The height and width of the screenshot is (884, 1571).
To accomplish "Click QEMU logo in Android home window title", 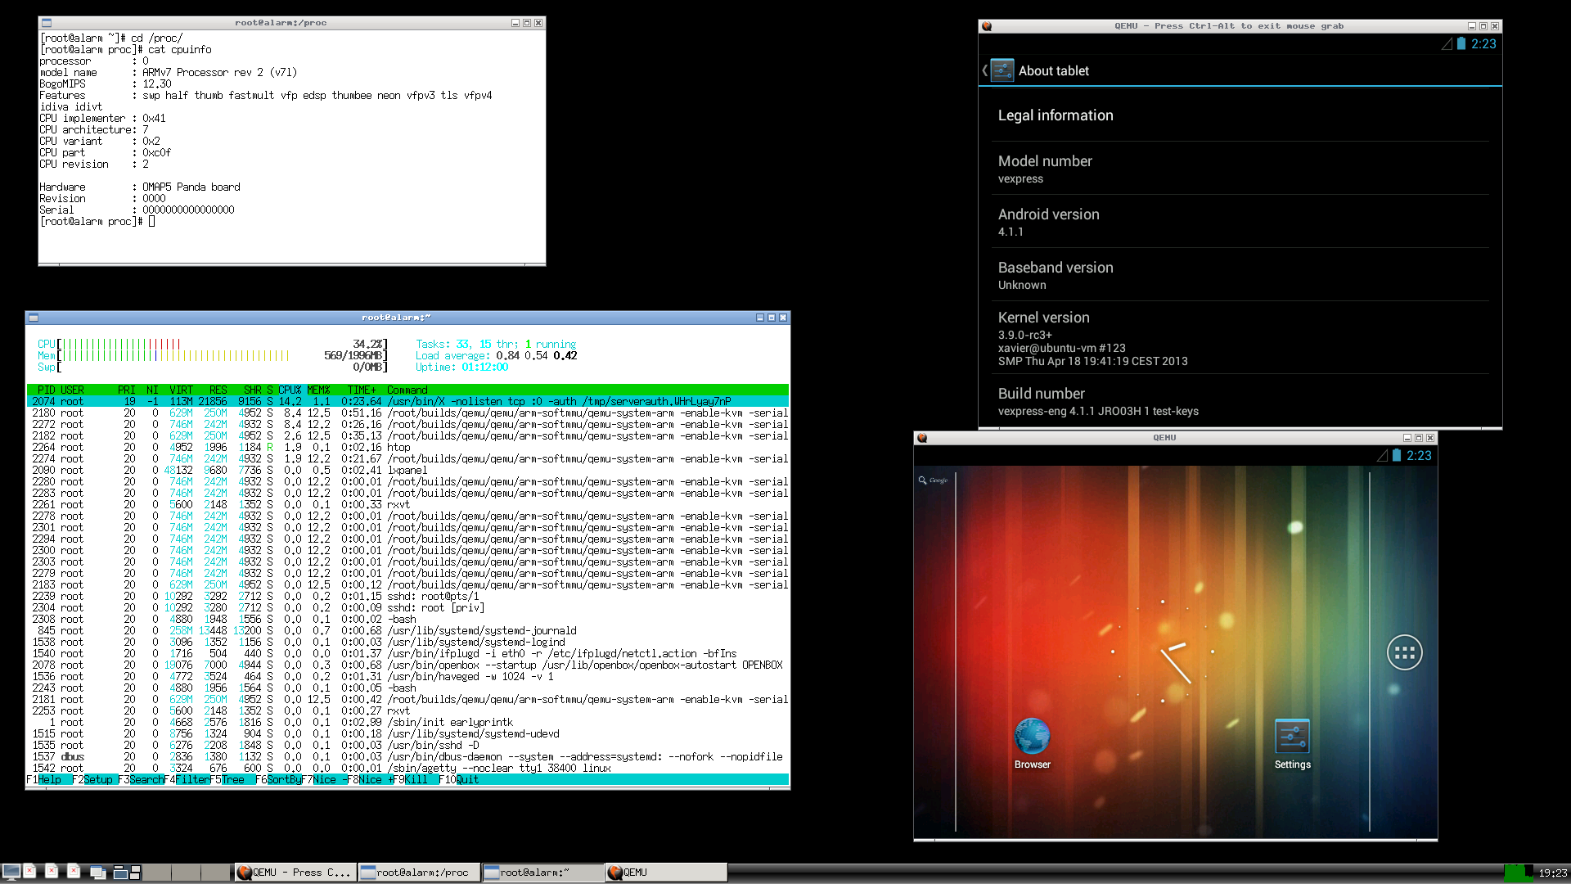I will tap(922, 438).
